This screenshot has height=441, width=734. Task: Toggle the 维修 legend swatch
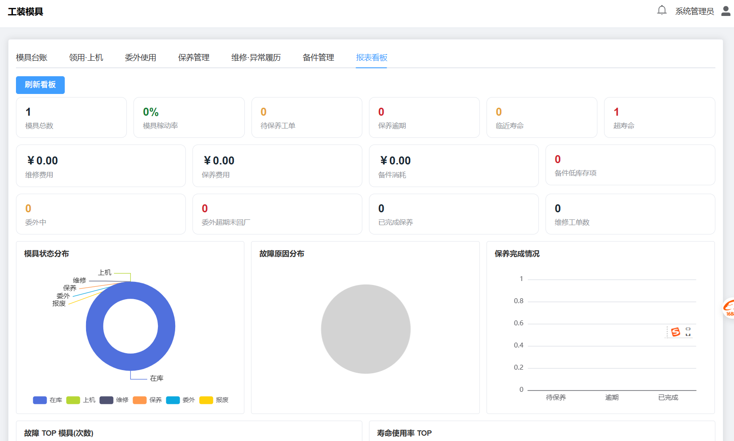(106, 400)
